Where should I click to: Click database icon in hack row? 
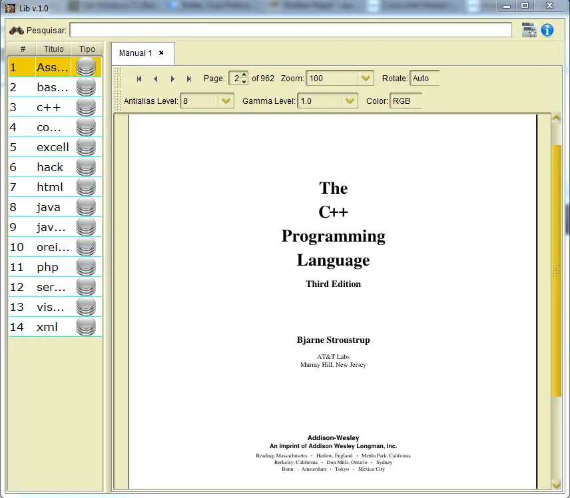pos(86,167)
